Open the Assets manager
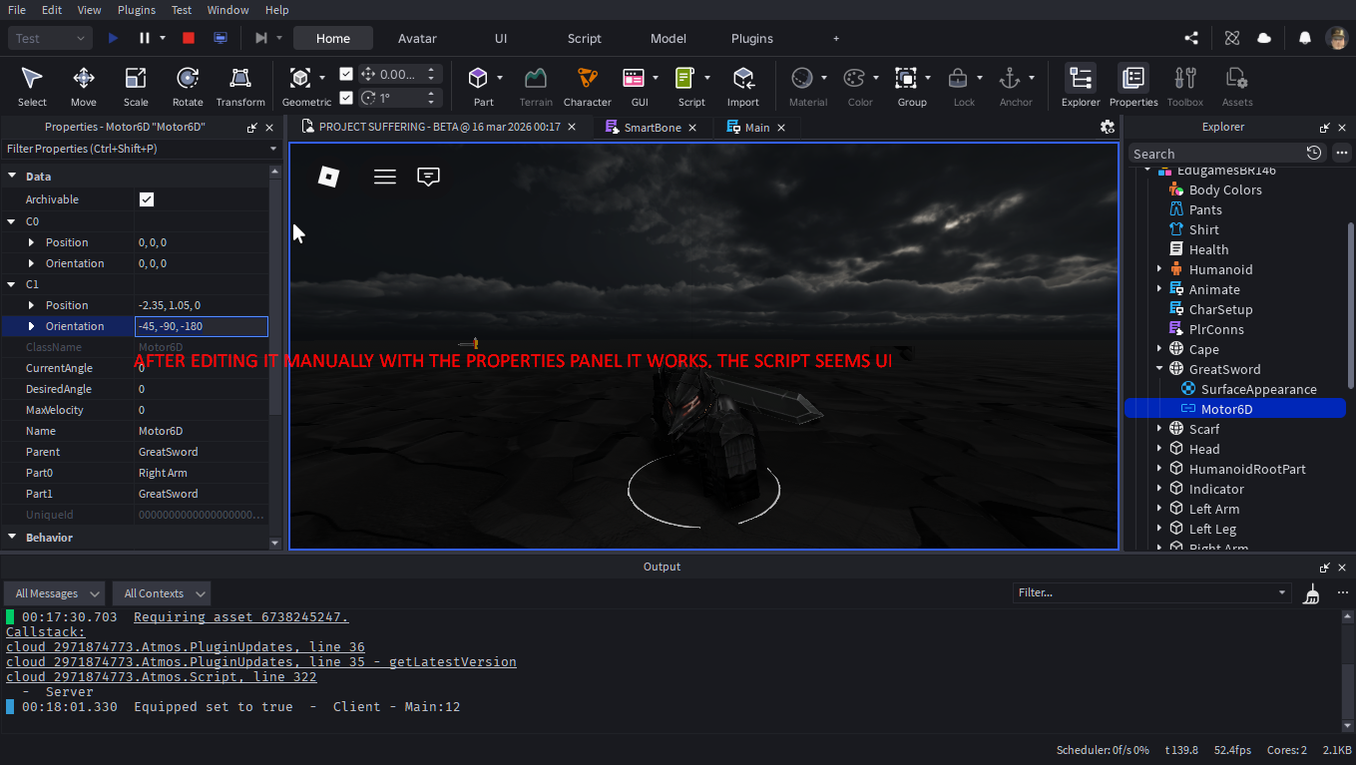The width and height of the screenshot is (1356, 765). 1236,87
